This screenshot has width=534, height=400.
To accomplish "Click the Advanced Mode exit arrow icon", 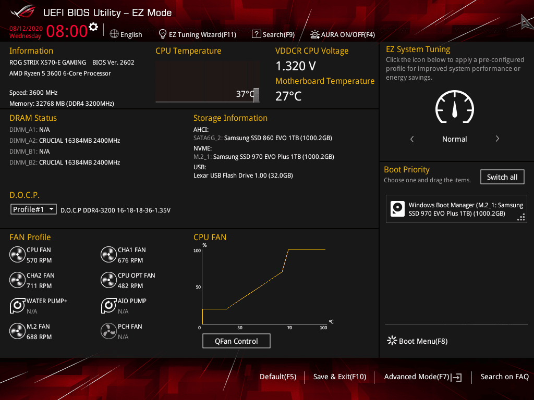I will point(456,377).
